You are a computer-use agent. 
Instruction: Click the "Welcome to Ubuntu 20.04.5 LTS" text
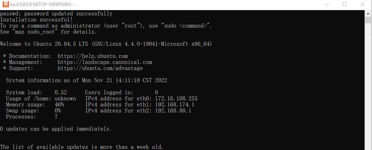[45, 44]
